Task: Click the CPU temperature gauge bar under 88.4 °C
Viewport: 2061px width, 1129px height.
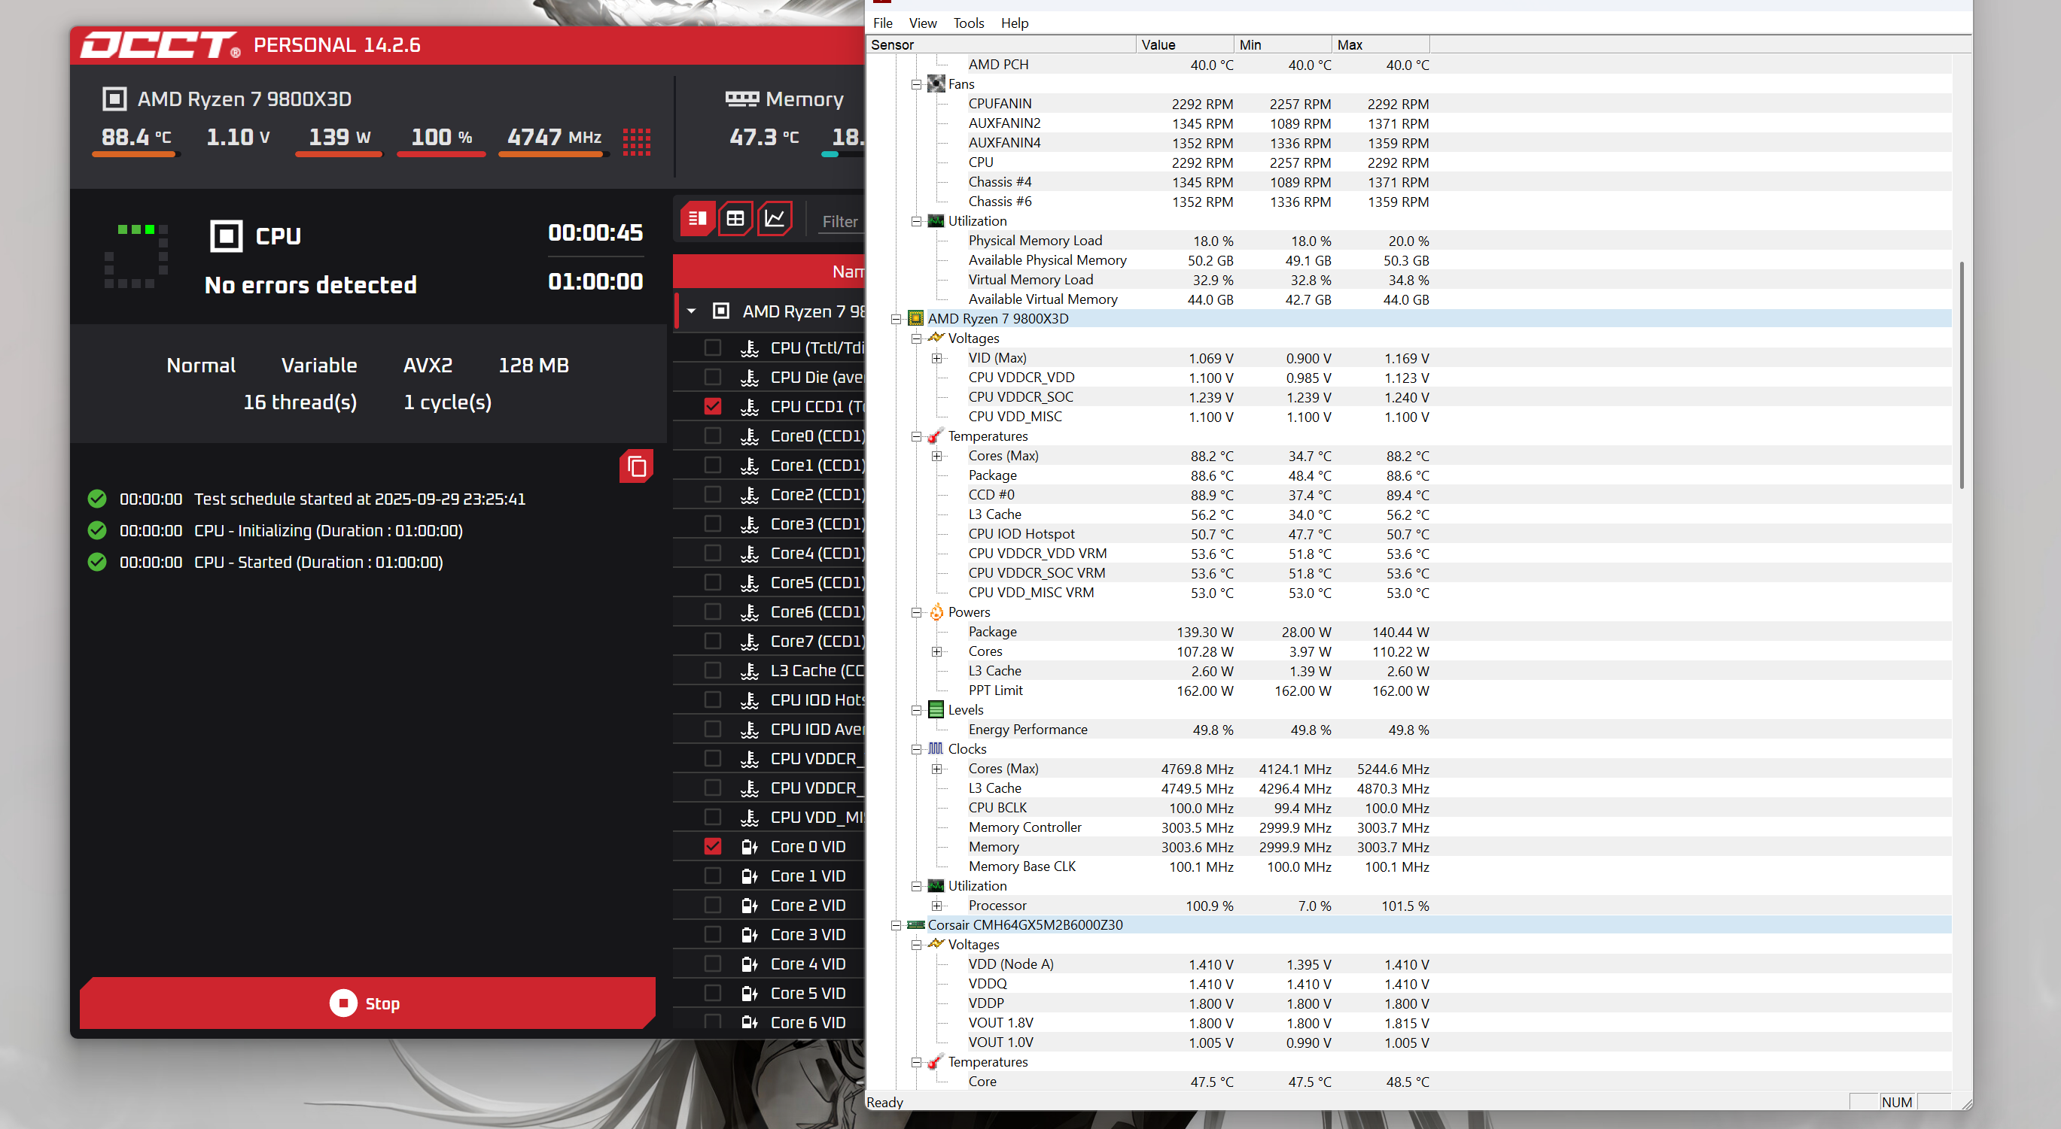Action: (136, 154)
